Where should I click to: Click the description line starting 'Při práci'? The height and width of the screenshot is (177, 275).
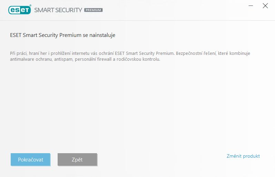point(130,53)
